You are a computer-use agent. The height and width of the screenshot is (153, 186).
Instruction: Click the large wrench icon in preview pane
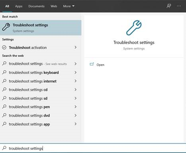pos(134,28)
